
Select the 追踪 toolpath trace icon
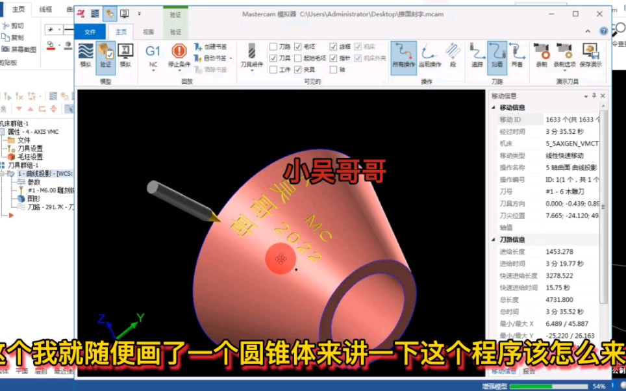click(x=477, y=52)
